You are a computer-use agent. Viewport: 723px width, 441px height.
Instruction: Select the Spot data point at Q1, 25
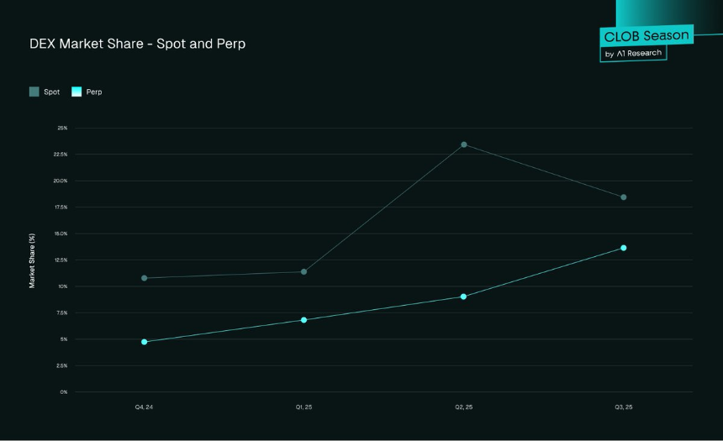pyautogui.click(x=303, y=272)
